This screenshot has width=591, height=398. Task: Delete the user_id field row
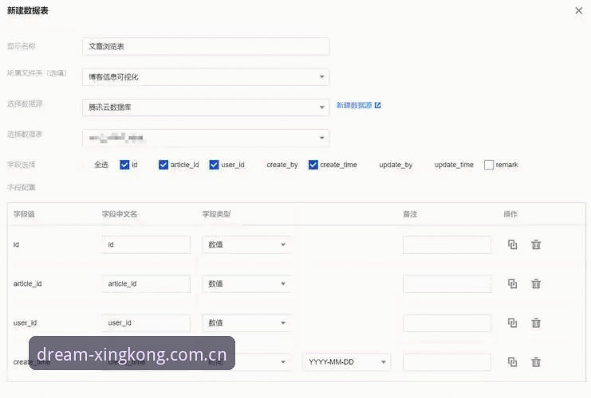tap(536, 322)
